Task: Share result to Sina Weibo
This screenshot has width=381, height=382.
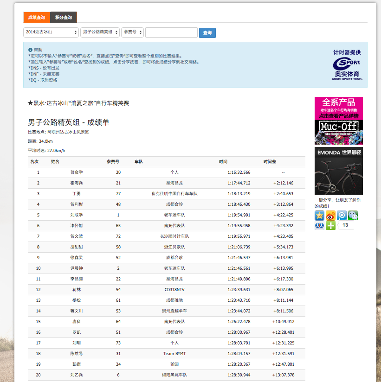Action: tap(330, 216)
